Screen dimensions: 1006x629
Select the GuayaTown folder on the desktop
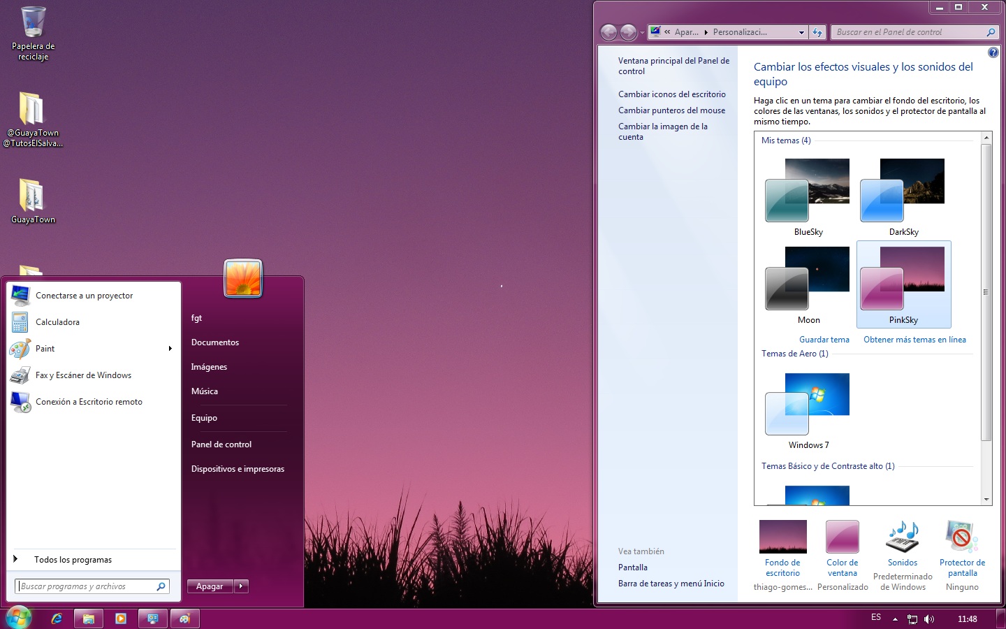[33, 201]
